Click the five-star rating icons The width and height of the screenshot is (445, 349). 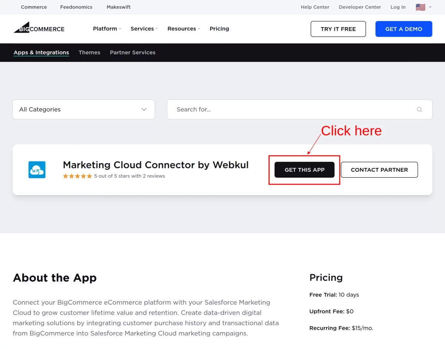tap(77, 176)
